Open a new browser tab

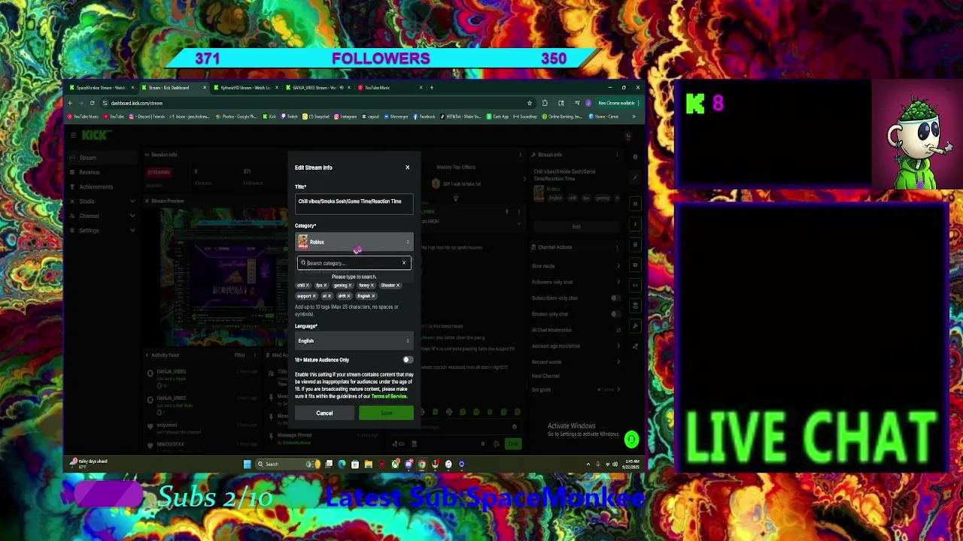431,88
